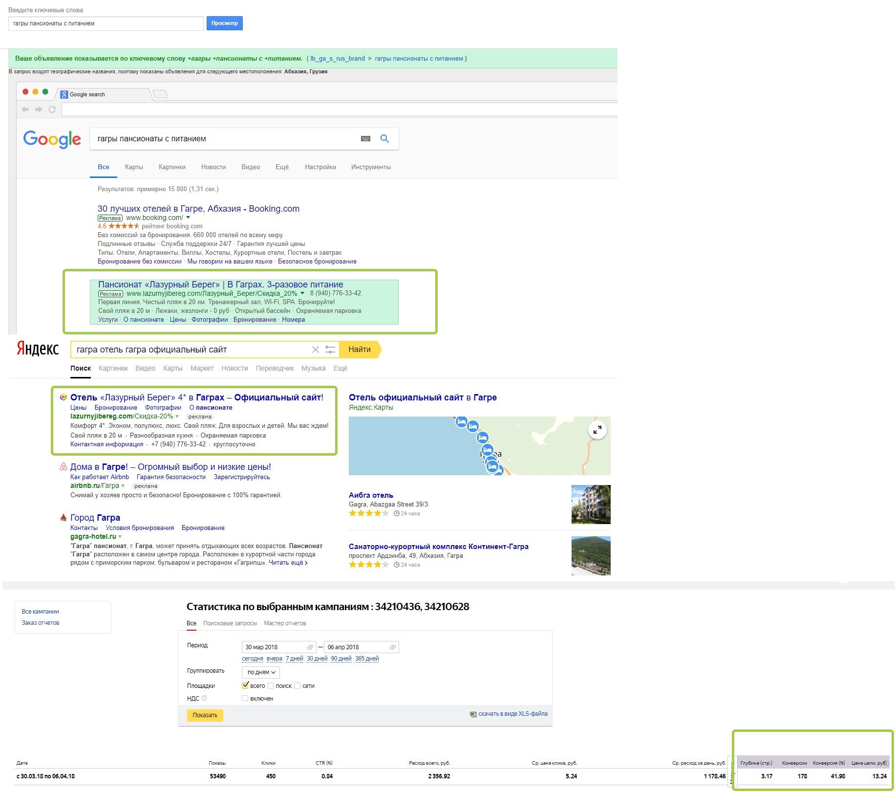The image size is (895, 793).
Task: Click the keyword input field at top
Action: pos(106,23)
